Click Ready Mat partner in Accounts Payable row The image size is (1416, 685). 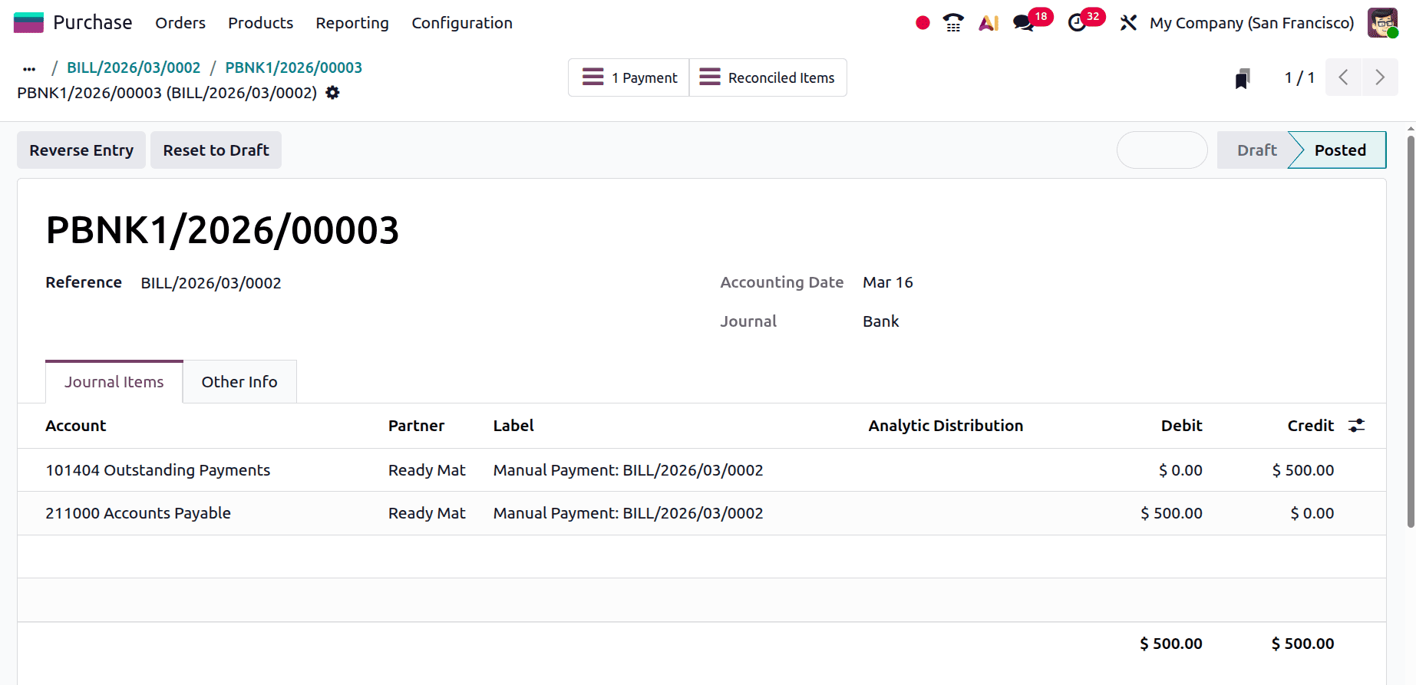(427, 513)
